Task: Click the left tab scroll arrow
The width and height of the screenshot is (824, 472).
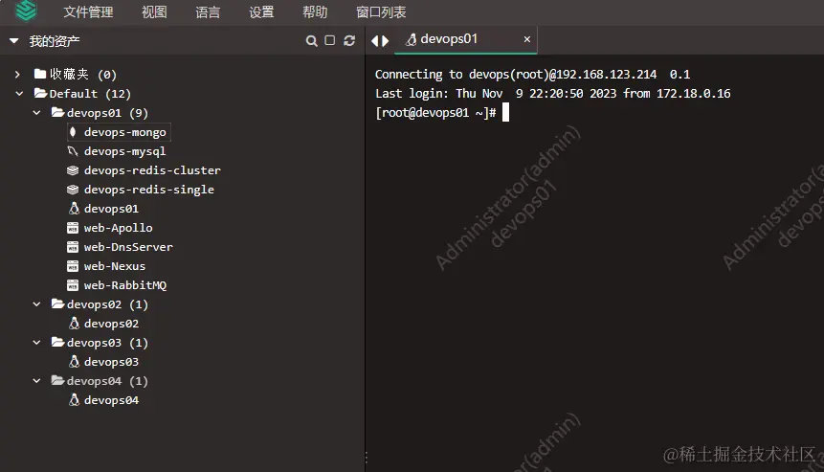Action: [375, 41]
